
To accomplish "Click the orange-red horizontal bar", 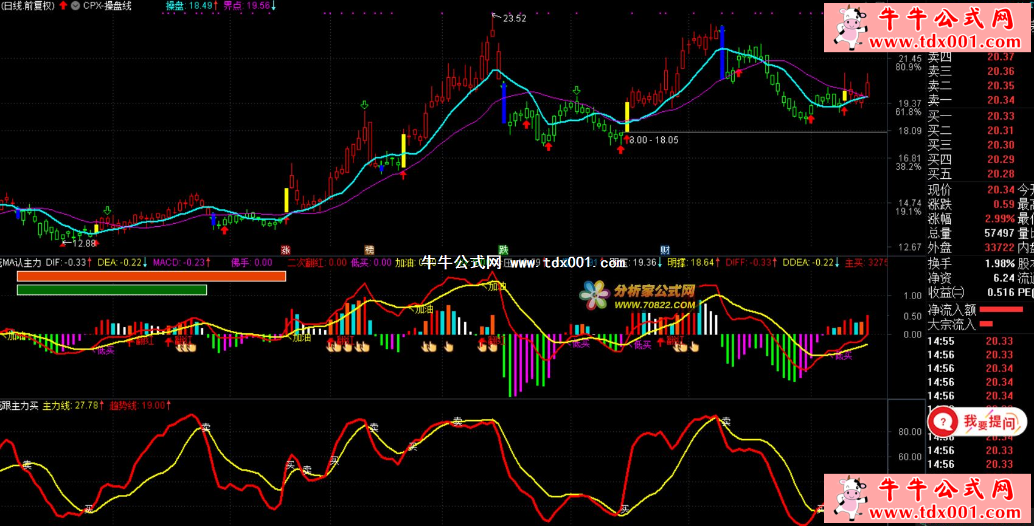I will 151,276.
